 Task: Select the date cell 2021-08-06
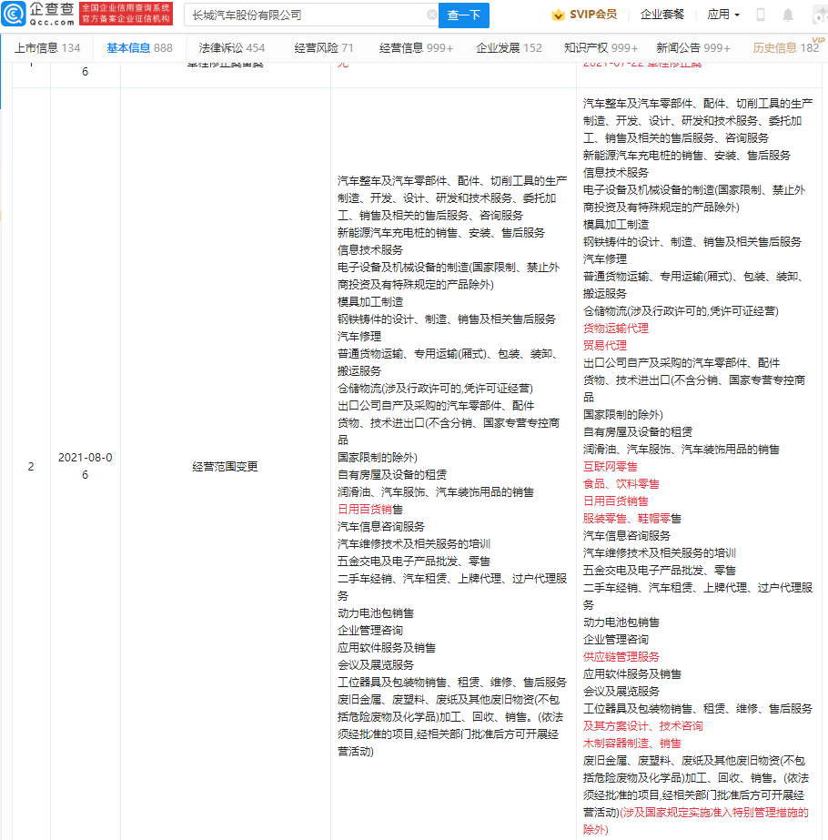point(86,466)
